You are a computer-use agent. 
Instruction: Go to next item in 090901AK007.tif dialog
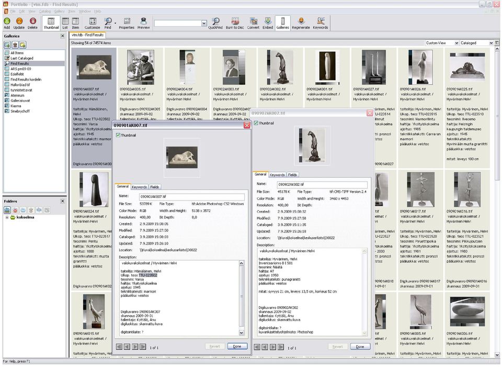(x=135, y=347)
